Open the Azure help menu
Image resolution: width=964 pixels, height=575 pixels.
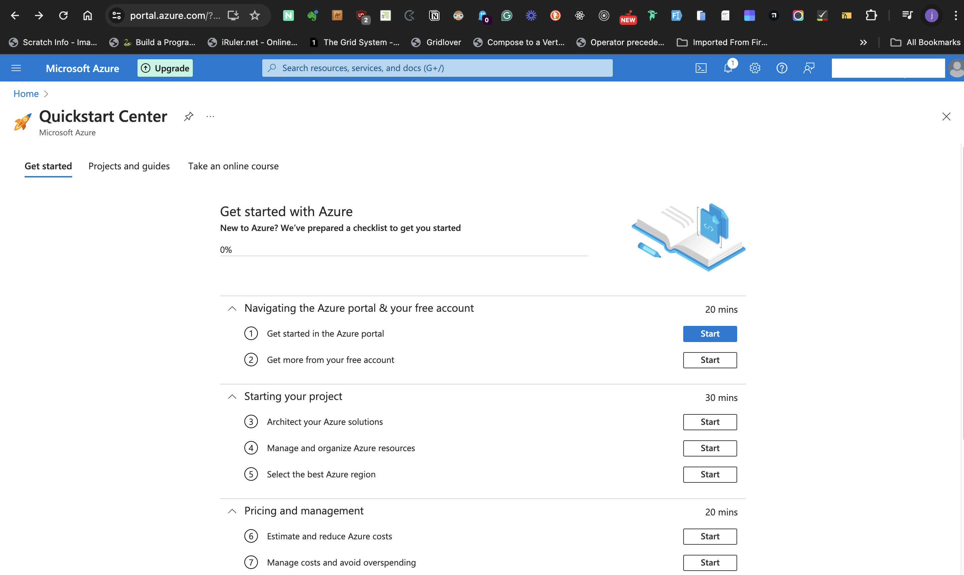tap(782, 68)
